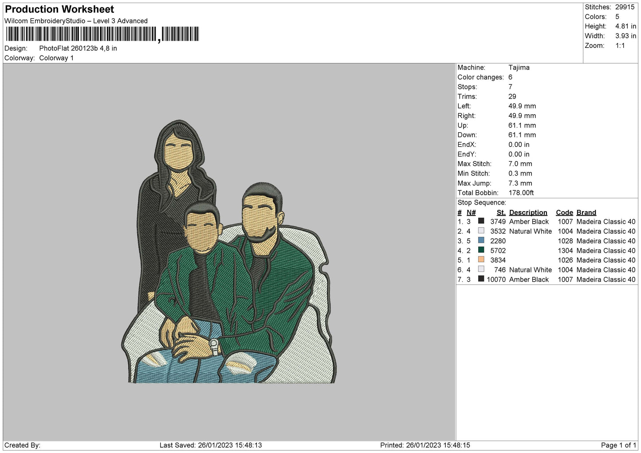Click the Stitches count 29915
This screenshot has height=453, width=641.
pyautogui.click(x=625, y=7)
